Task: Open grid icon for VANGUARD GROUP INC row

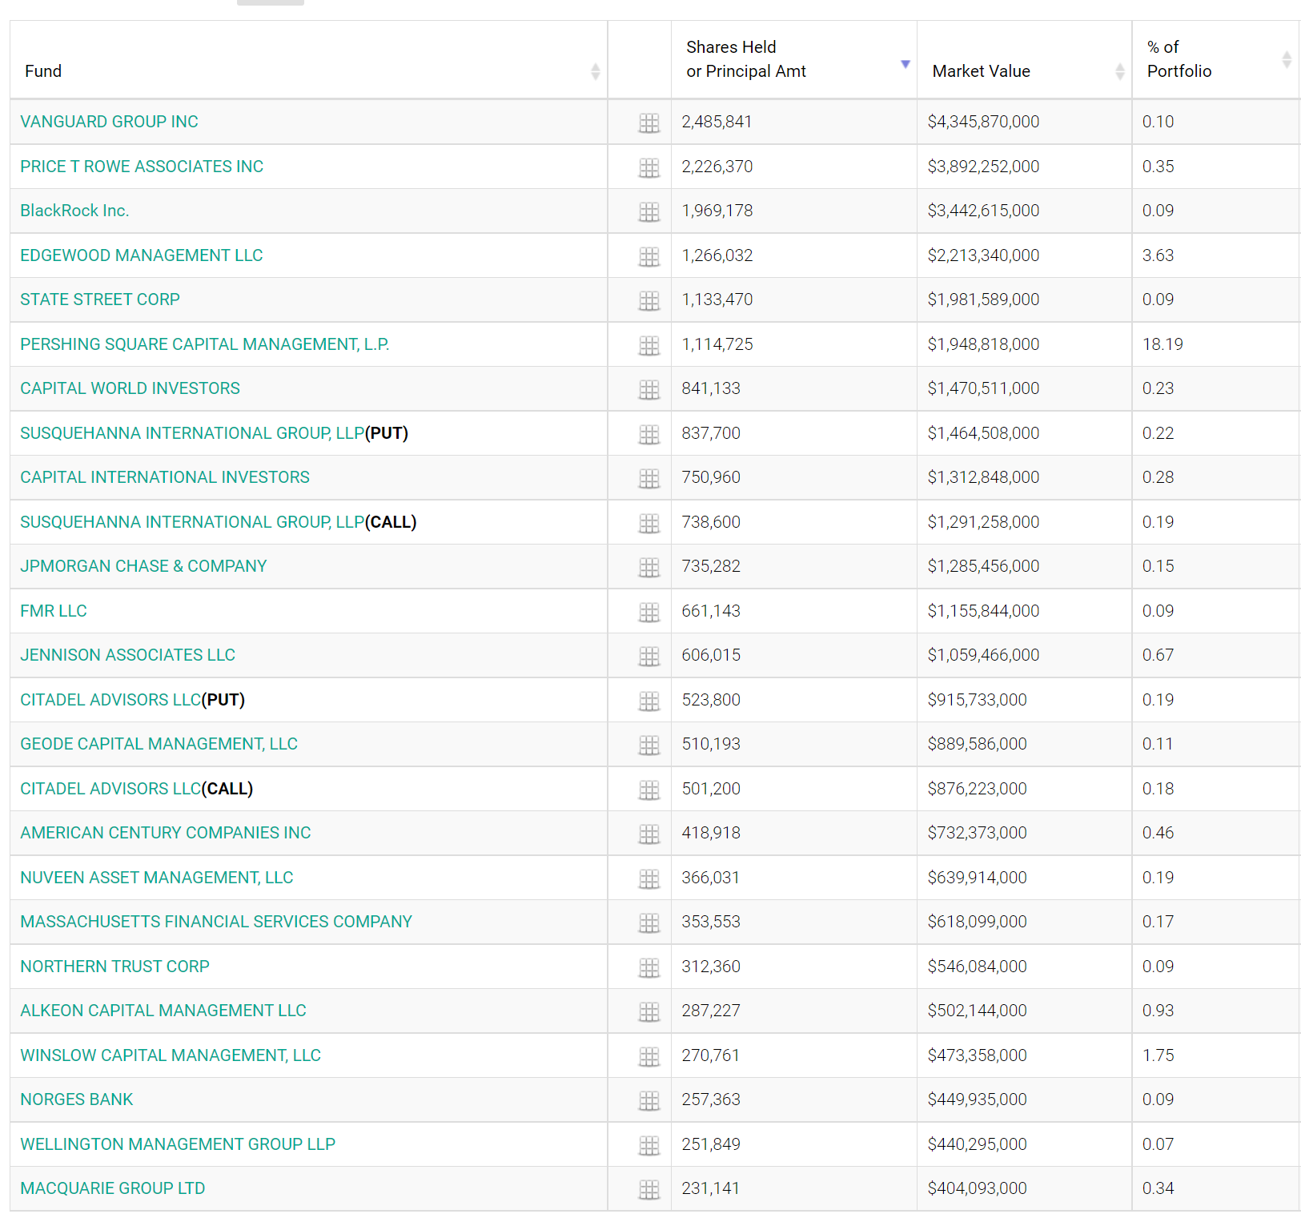Action: point(649,123)
